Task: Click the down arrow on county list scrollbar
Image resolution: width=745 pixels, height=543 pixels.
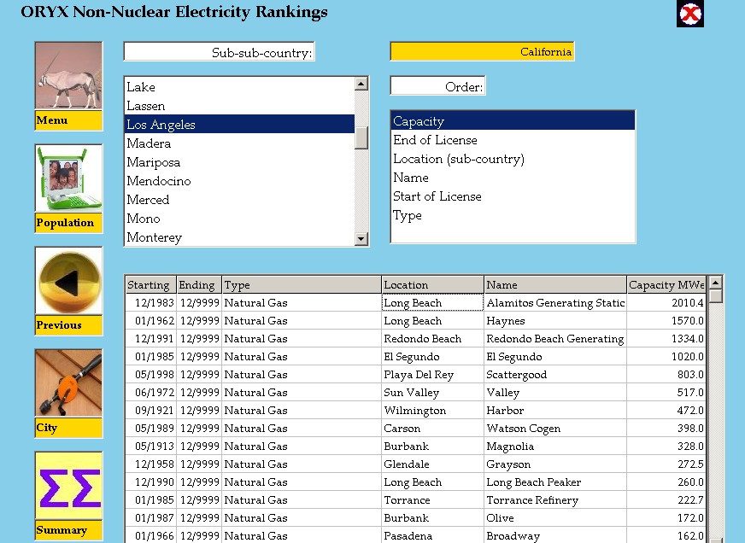Action: pyautogui.click(x=362, y=239)
